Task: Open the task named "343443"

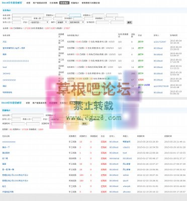Action: point(7,73)
